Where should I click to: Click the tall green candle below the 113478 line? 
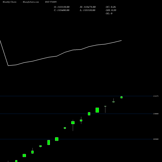(97, 110)
